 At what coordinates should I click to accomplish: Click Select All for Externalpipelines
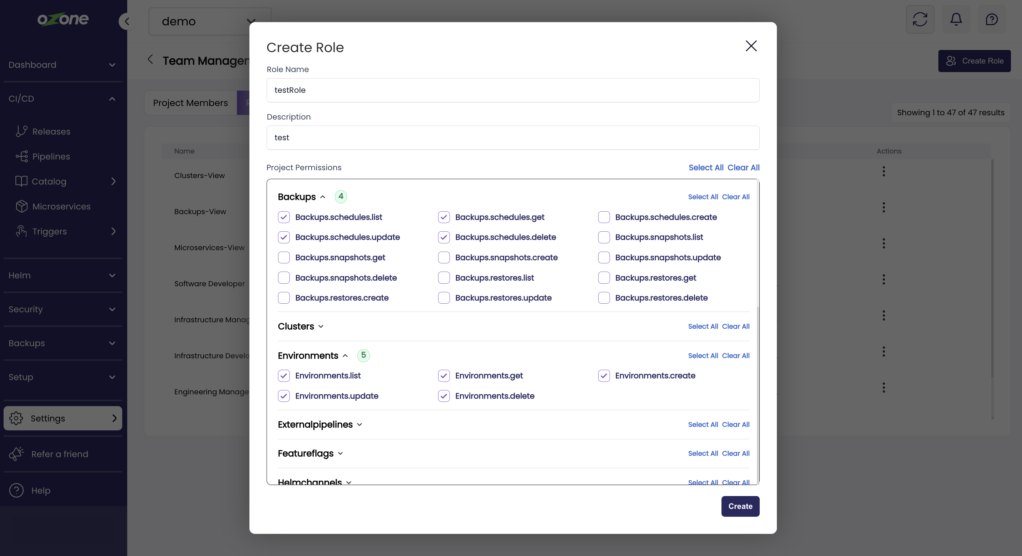pos(703,424)
